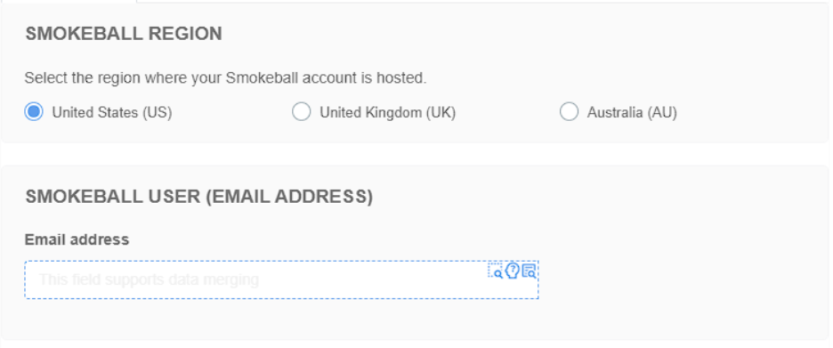The width and height of the screenshot is (833, 348).
Task: Click the SMOKEBALL REGION section heading
Action: tap(124, 34)
